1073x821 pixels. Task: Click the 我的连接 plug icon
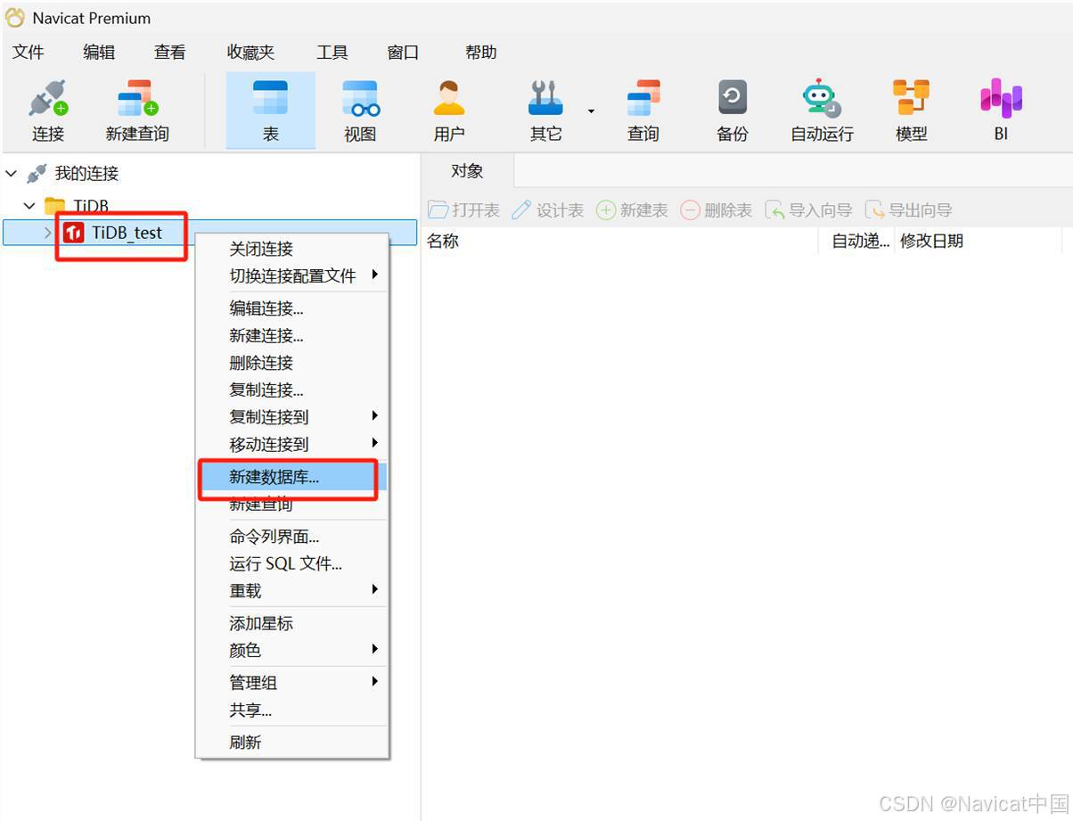coord(37,173)
